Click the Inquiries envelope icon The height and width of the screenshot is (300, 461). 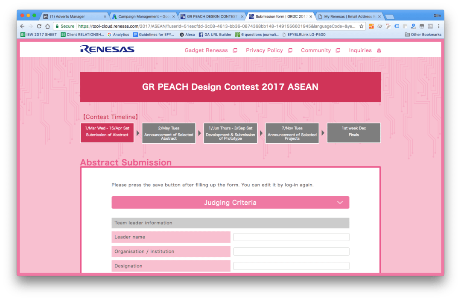(379, 50)
